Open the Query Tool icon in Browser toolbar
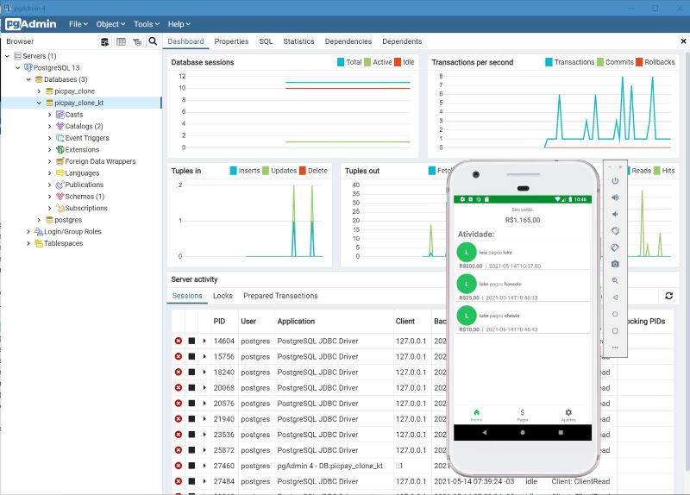 pyautogui.click(x=104, y=41)
